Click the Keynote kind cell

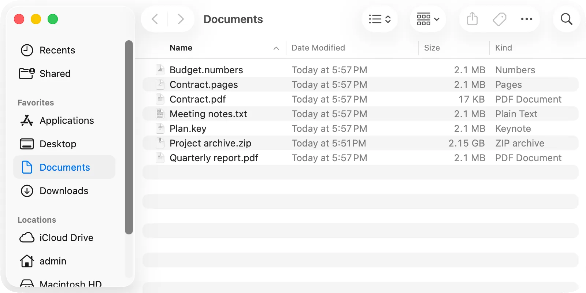513,129
